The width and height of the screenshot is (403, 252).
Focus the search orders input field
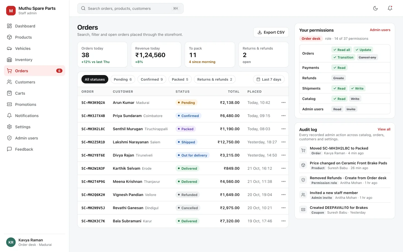tap(130, 8)
